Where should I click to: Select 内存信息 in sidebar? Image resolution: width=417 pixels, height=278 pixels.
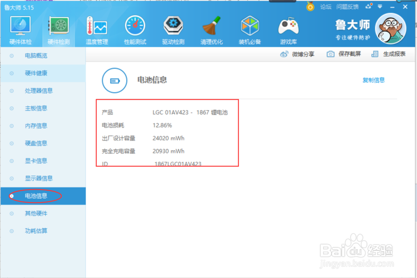point(43,126)
